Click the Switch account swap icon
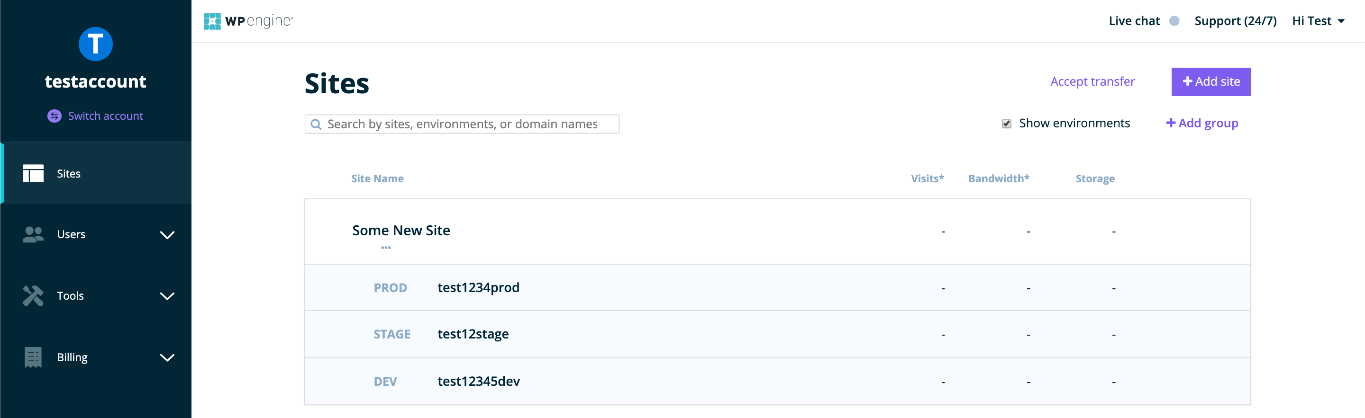The height and width of the screenshot is (418, 1365). [54, 116]
